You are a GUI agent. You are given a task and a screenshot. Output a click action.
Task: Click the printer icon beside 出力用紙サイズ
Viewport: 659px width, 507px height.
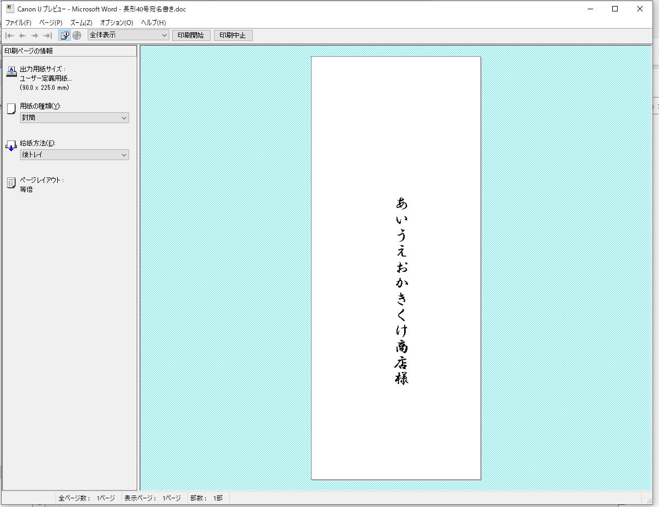[11, 71]
